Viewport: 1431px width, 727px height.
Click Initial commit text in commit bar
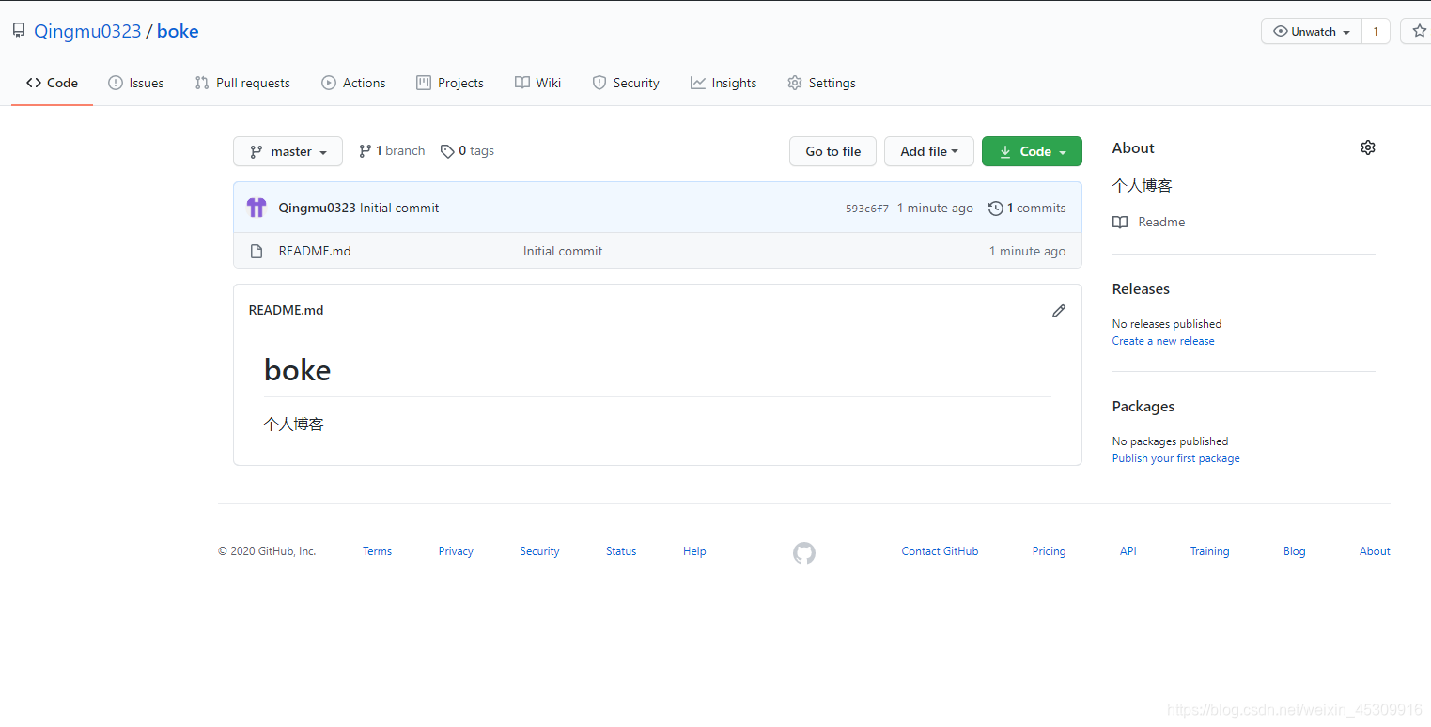point(399,208)
